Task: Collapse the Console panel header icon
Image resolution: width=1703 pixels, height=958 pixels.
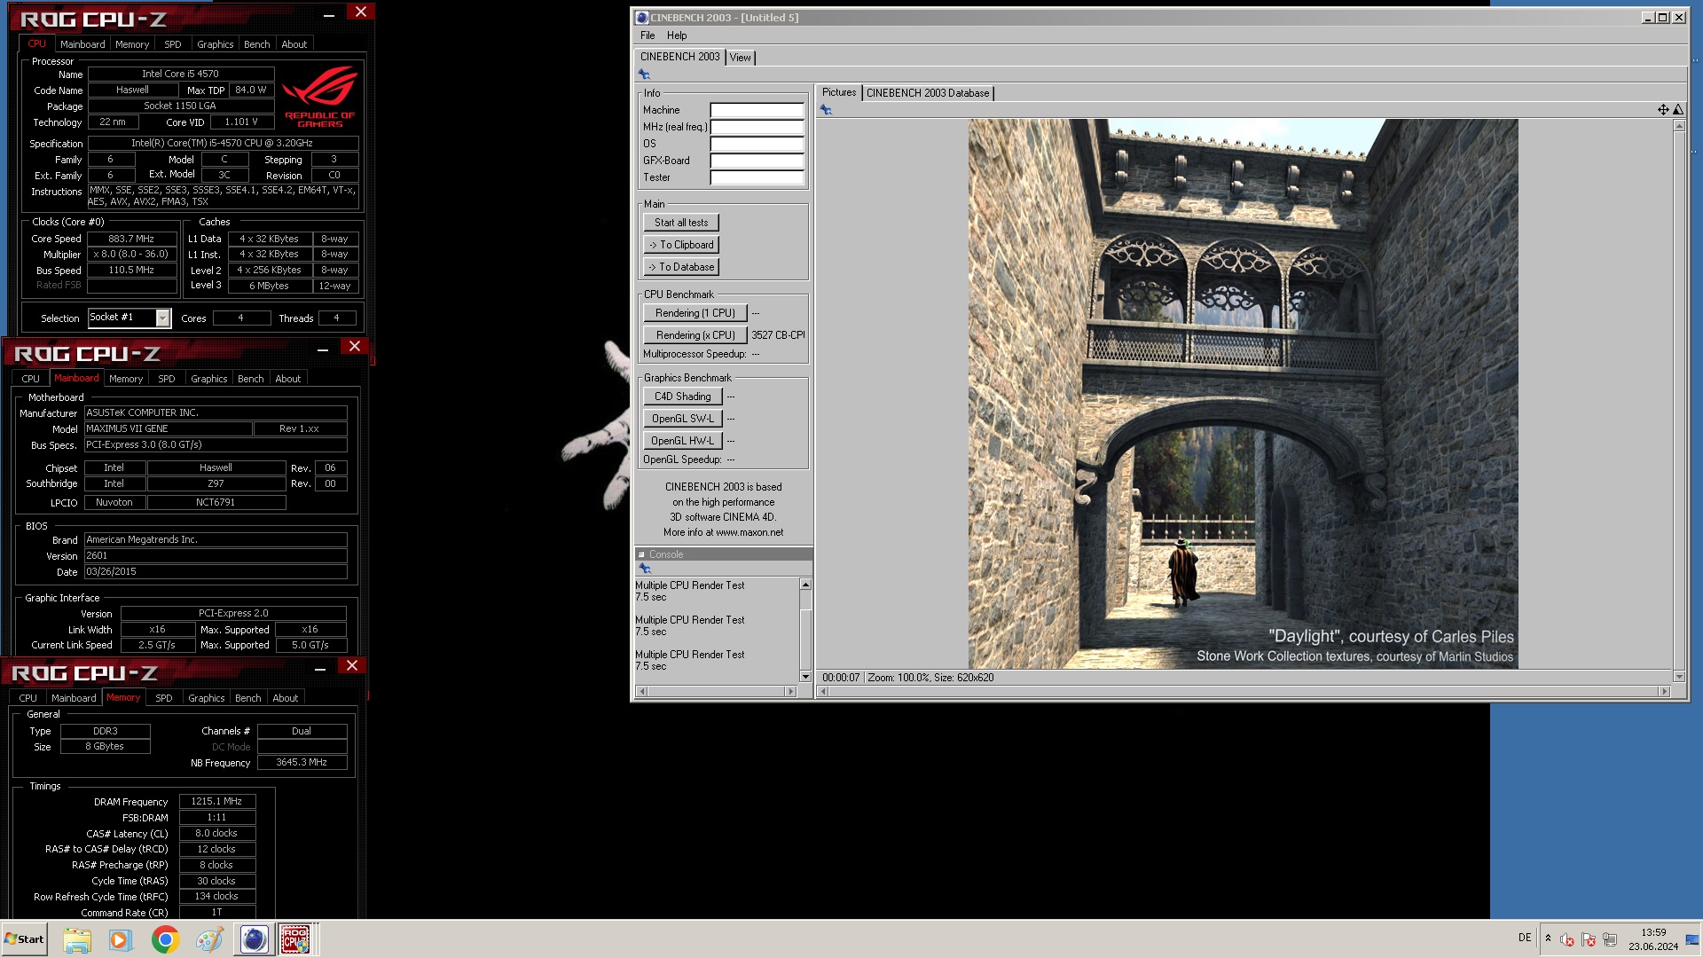Action: click(x=641, y=554)
